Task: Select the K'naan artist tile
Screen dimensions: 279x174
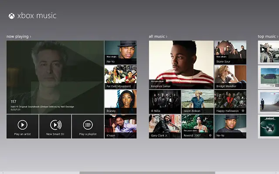Action: [121, 127]
